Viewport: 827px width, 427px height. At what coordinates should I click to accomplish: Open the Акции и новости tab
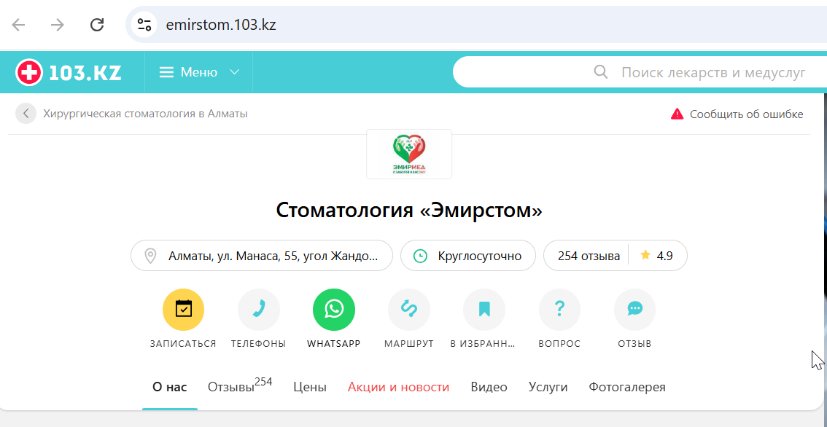click(x=399, y=388)
